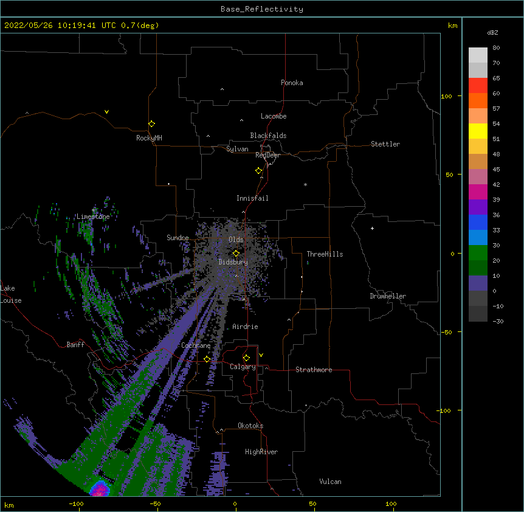Viewport: 524px width, 512px height.
Task: Click the yellow v marker northeast of Calgary
Action: tap(261, 355)
